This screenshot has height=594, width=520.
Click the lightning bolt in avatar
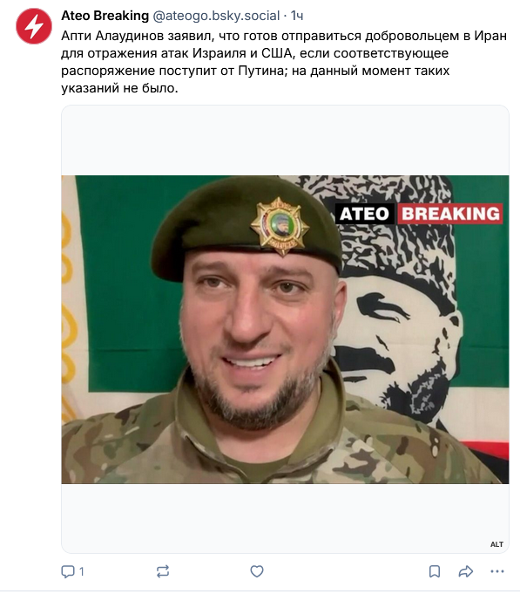click(x=34, y=26)
